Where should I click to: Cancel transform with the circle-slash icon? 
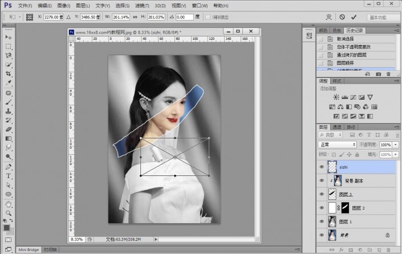342,17
